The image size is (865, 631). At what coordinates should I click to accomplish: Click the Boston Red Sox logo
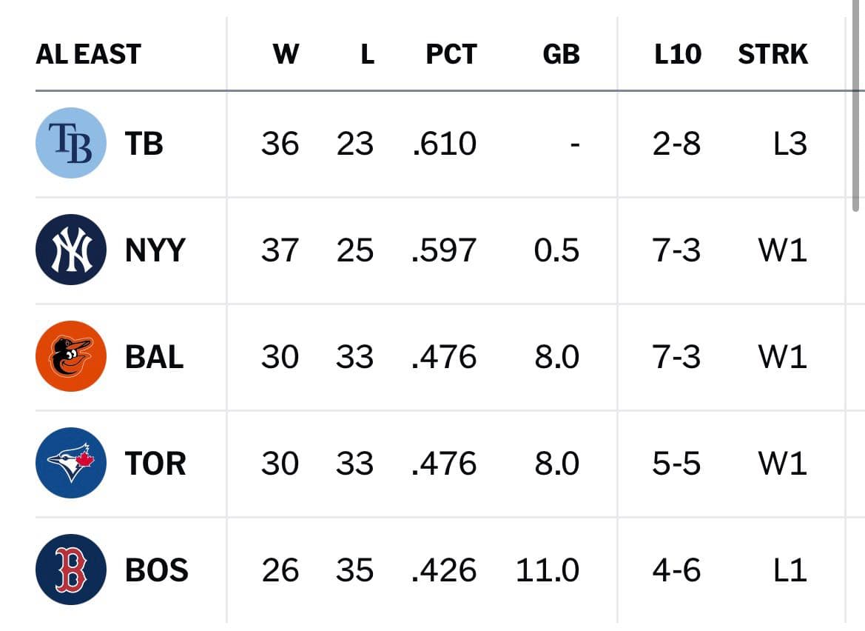point(70,570)
